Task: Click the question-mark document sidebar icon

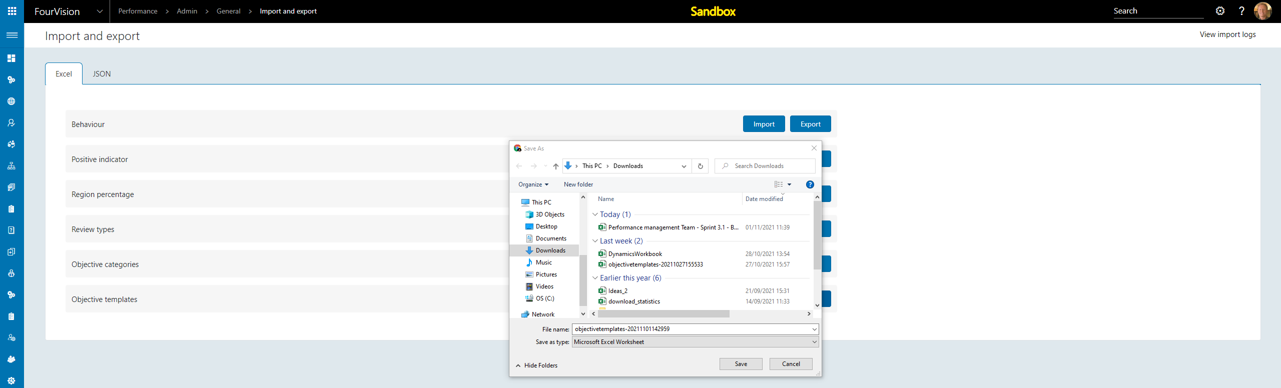Action: click(x=12, y=230)
